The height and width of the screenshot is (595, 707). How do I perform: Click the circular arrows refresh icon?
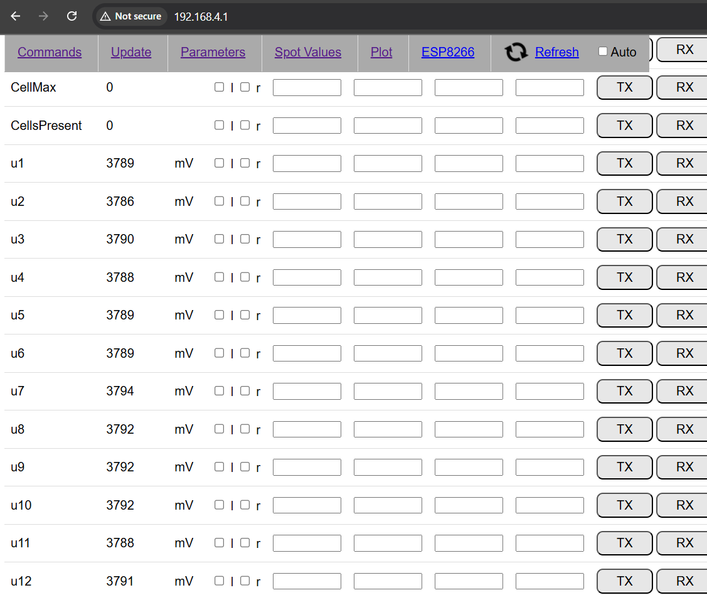point(516,52)
